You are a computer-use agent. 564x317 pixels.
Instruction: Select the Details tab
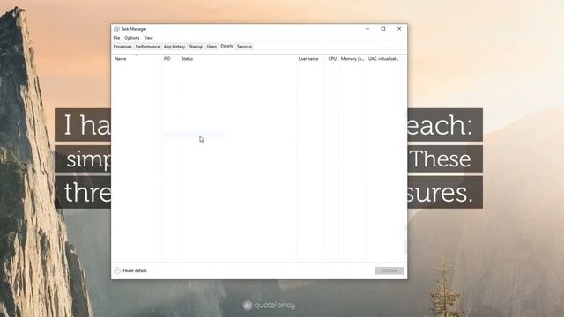point(226,46)
